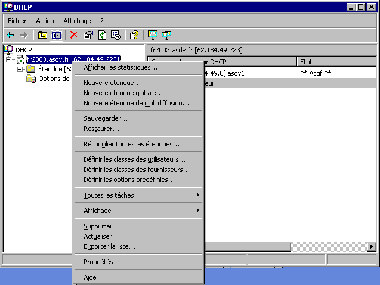Choose Afficher les statistiques... menu entry
Viewport: 380px width, 285px height.
(x=121, y=67)
